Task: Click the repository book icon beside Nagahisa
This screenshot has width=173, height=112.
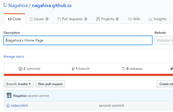Action: click(x=5, y=5)
